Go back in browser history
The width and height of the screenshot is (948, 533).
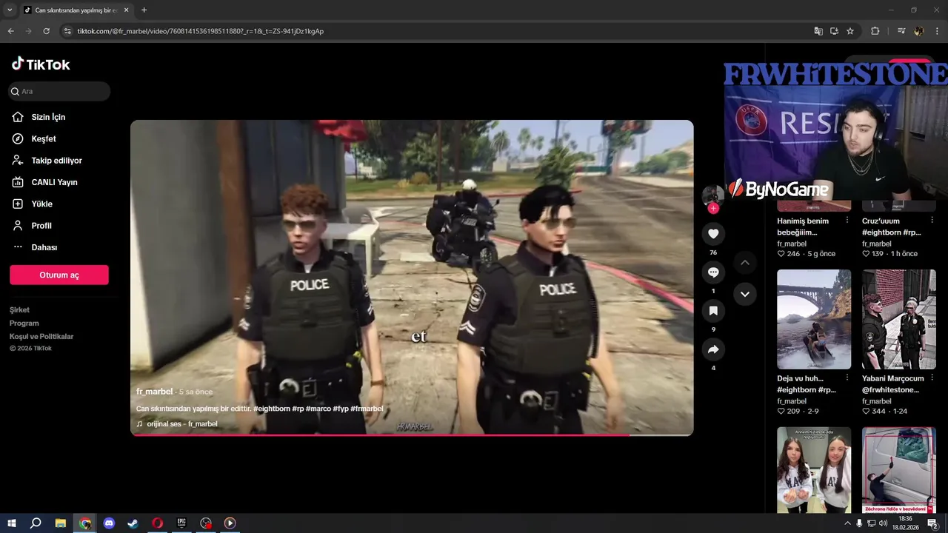[x=11, y=31]
